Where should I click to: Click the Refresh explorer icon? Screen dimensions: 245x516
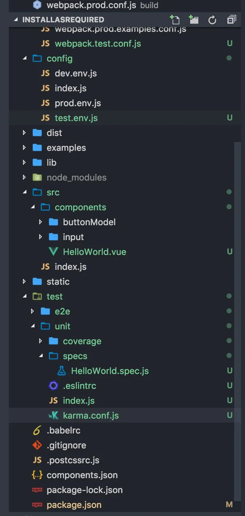pos(212,20)
